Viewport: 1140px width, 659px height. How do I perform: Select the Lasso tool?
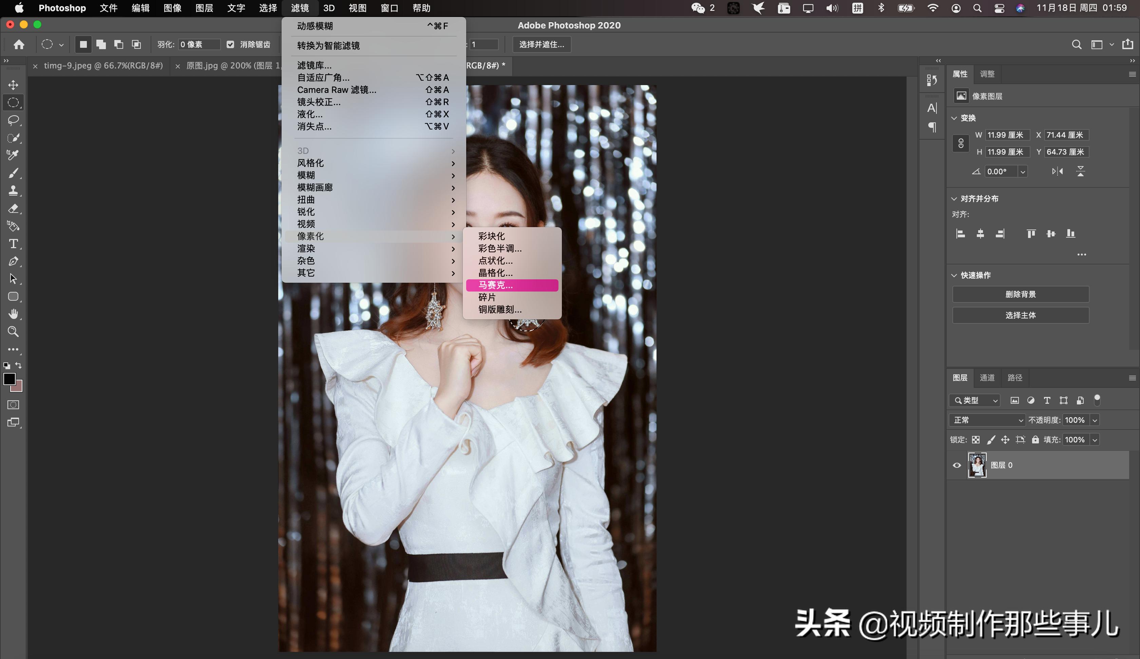(x=13, y=120)
